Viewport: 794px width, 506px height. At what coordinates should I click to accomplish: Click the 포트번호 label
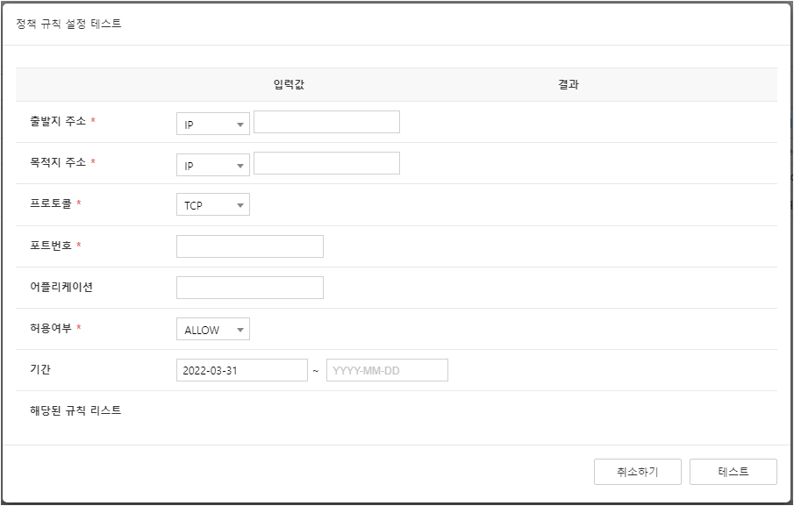(51, 246)
